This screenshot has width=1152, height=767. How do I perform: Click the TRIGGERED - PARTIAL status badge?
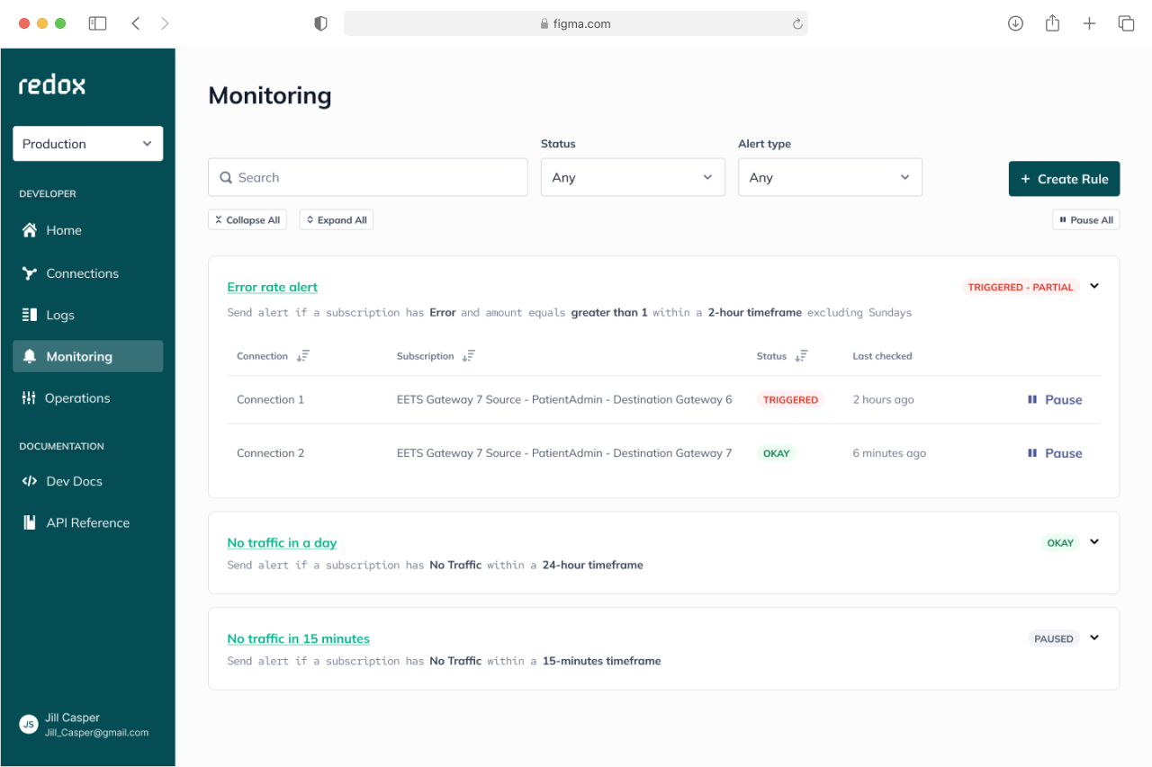pos(1021,287)
